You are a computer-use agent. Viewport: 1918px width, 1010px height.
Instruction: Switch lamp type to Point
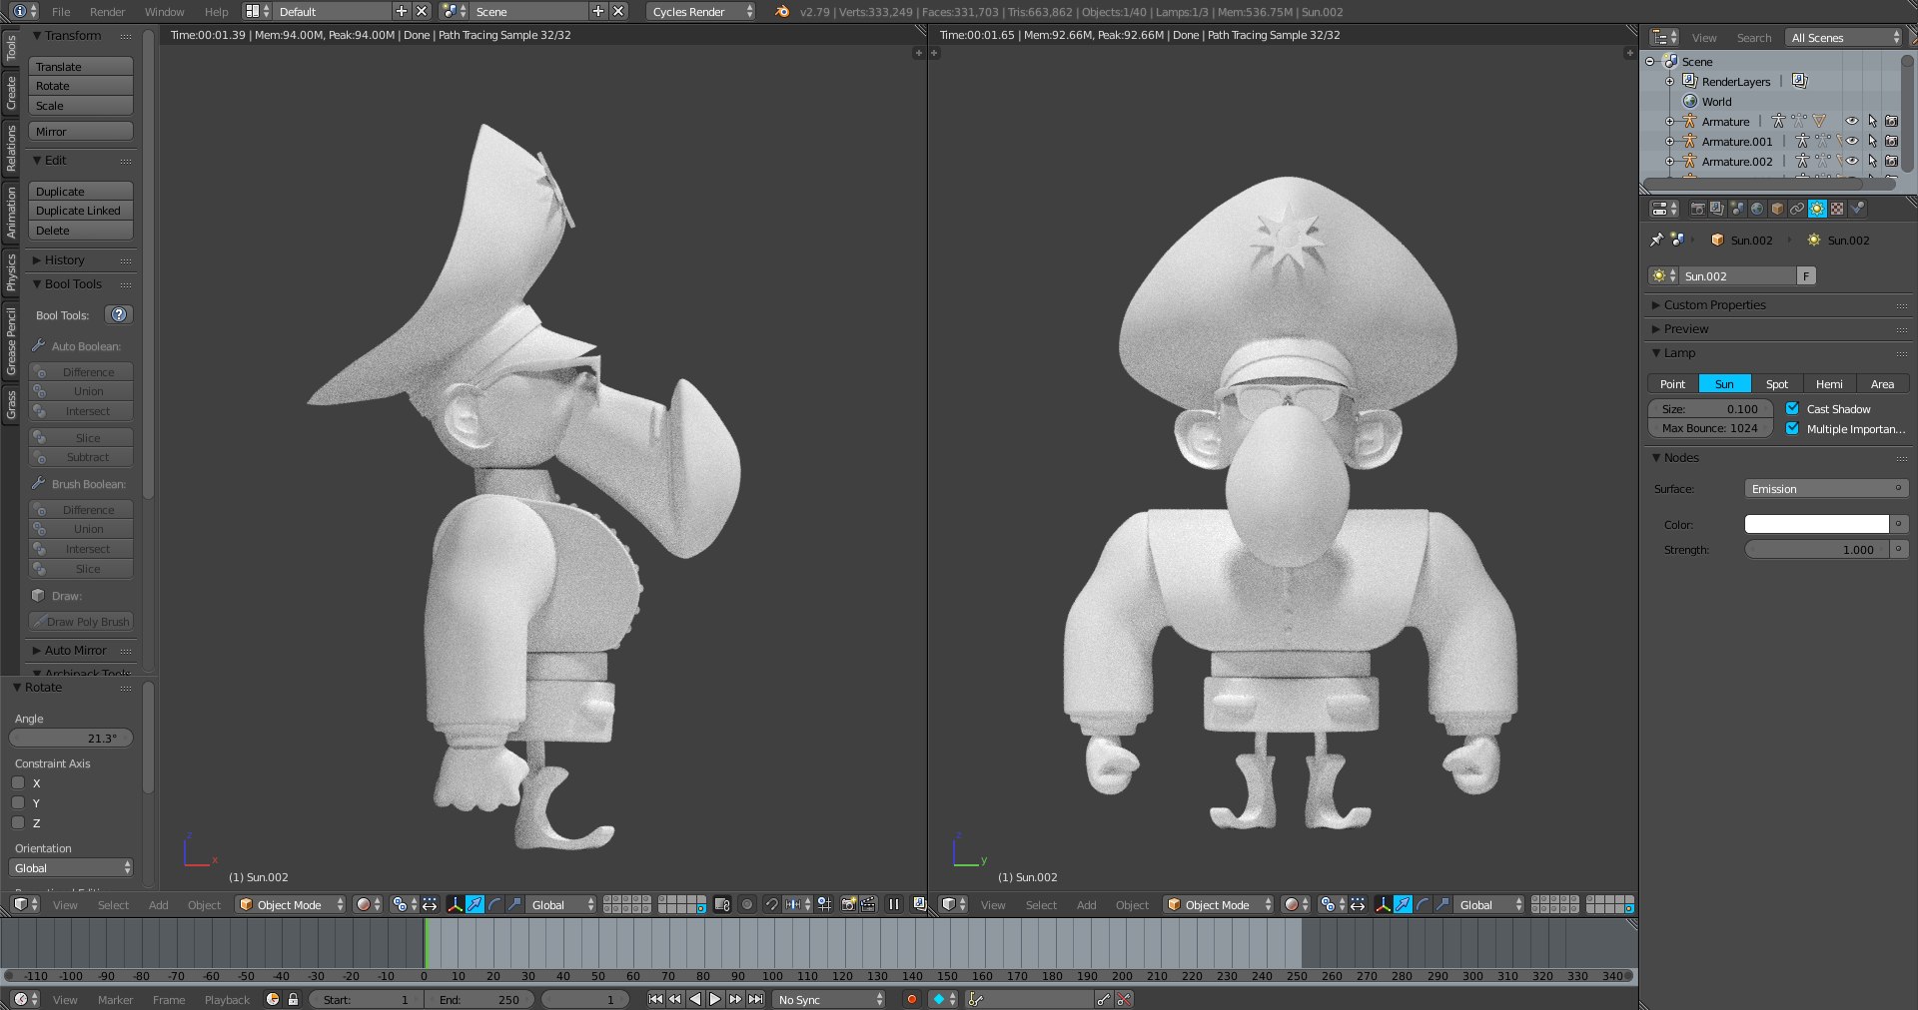(x=1672, y=383)
